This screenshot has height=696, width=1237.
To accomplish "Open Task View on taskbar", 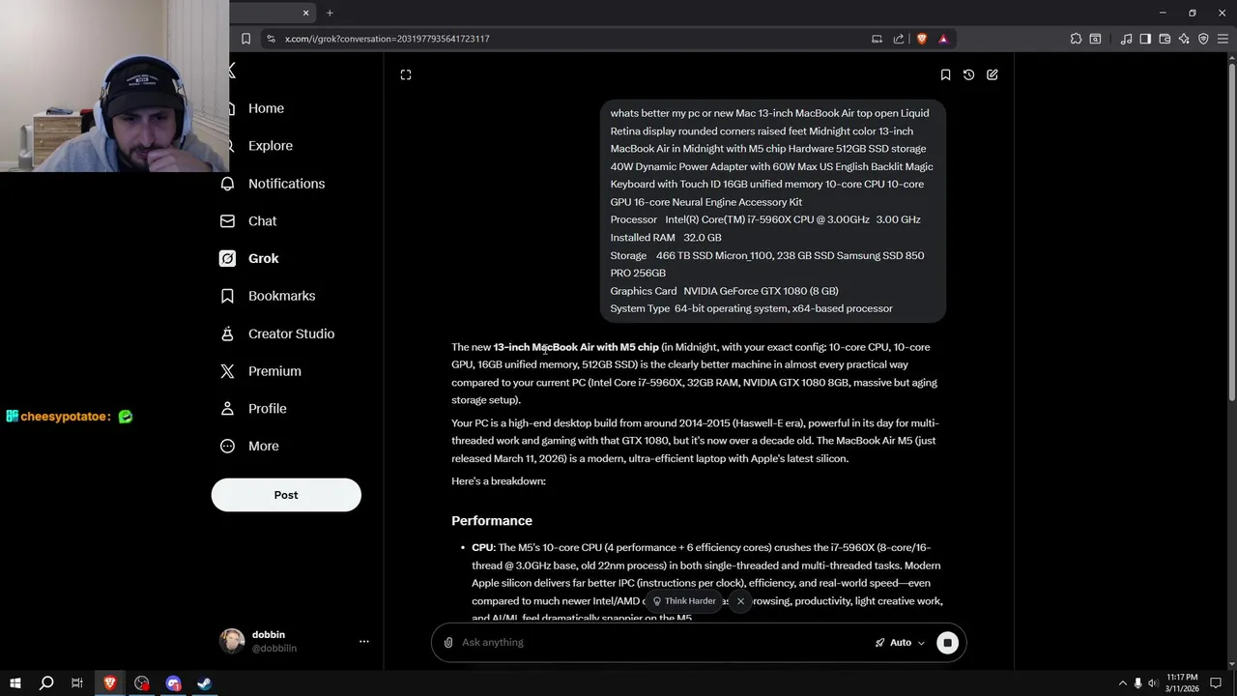I will point(77,683).
